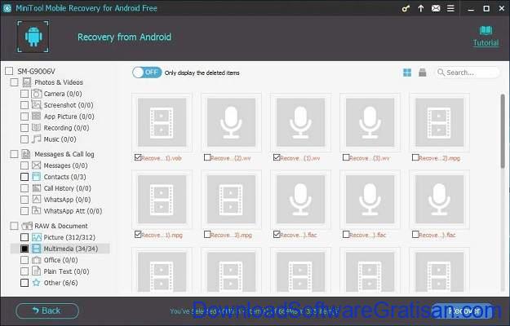Click the Call History (0/0) label
This screenshot has height=326, width=510.
point(68,188)
